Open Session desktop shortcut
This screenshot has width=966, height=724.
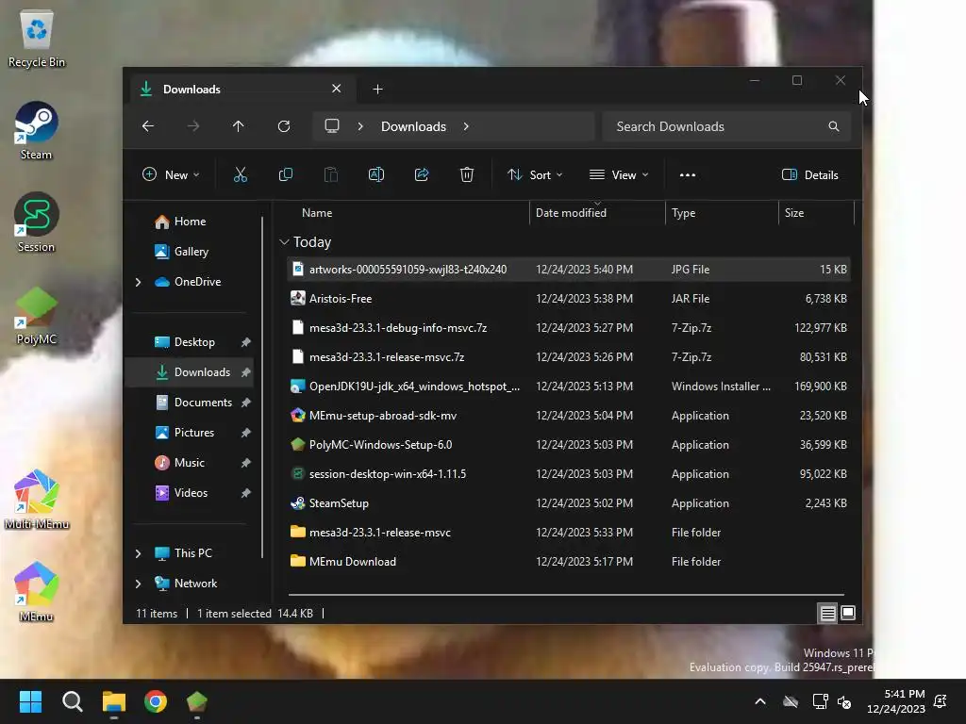pyautogui.click(x=37, y=222)
